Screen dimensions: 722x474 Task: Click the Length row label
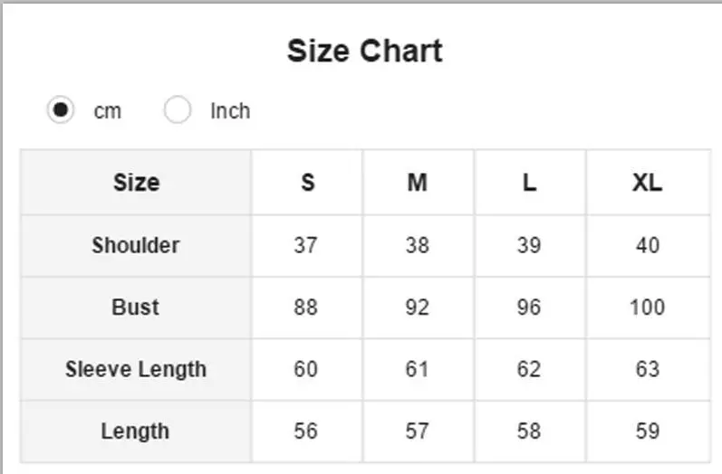[136, 431]
